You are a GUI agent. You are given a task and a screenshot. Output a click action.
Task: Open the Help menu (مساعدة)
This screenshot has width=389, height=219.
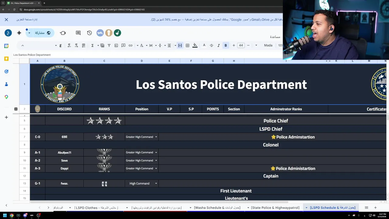tap(275, 37)
